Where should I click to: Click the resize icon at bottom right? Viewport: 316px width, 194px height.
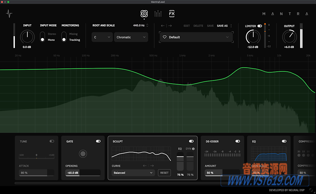(x=311, y=190)
